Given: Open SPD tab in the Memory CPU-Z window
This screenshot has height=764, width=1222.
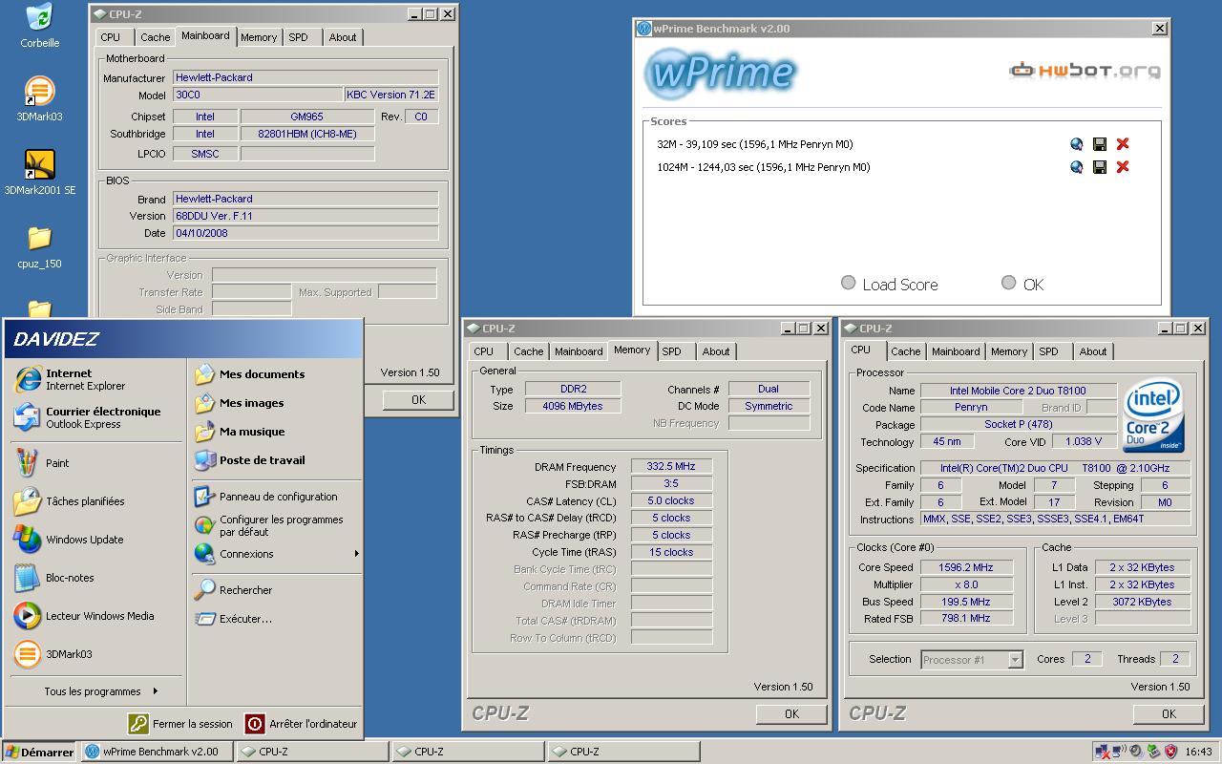Looking at the screenshot, I should coord(672,351).
